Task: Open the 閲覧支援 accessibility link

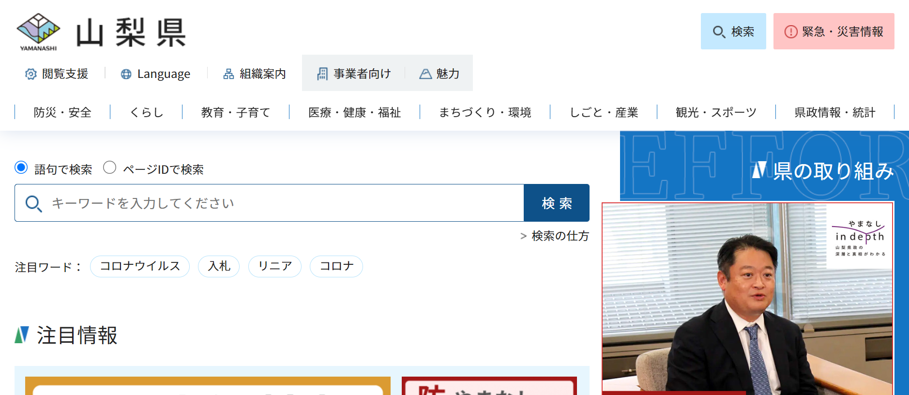Action: 57,74
